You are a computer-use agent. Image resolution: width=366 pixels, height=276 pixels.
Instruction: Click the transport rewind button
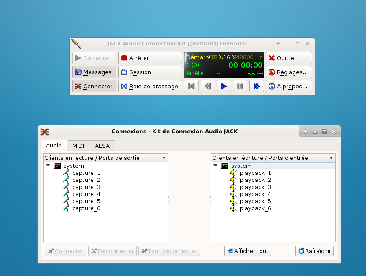click(208, 86)
